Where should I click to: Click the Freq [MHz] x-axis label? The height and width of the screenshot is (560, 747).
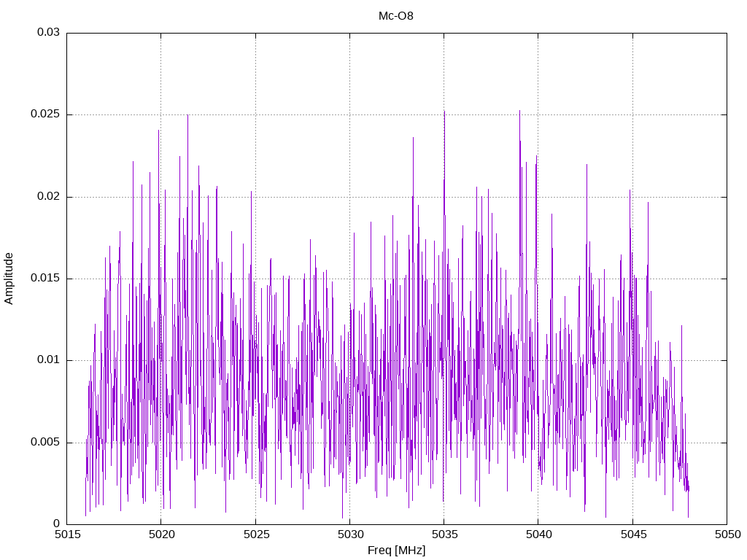point(396,551)
